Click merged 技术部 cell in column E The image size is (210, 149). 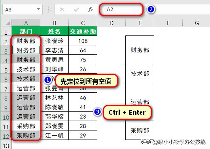[140, 74]
